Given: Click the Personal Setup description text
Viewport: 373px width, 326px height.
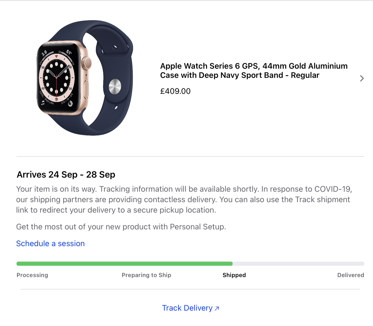Looking at the screenshot, I should coord(121,227).
